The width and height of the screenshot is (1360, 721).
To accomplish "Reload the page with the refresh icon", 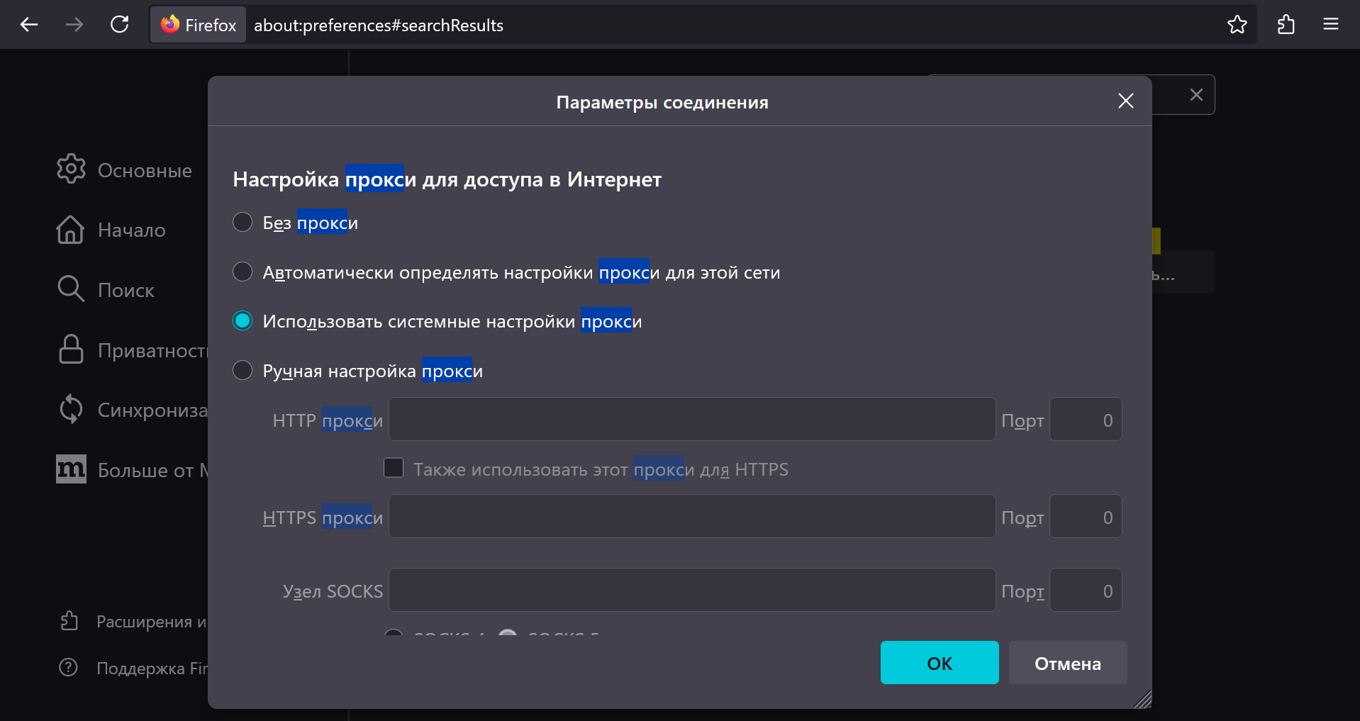I will point(120,25).
